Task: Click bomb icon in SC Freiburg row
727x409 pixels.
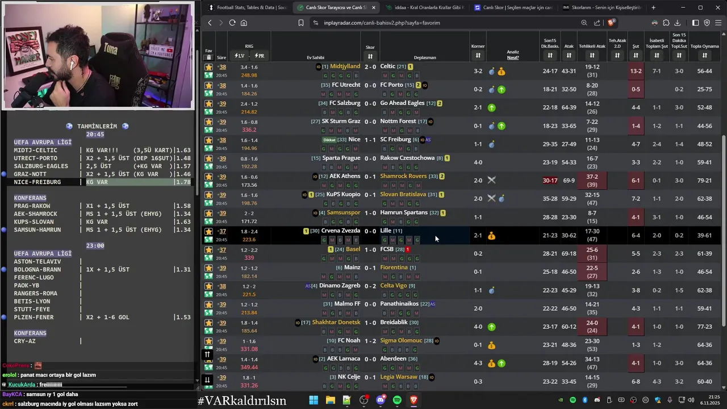Action: point(492,144)
